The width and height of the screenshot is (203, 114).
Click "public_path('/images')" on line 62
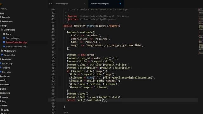(x=103, y=81)
